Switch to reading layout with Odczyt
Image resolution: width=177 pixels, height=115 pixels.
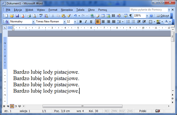coord(163,16)
